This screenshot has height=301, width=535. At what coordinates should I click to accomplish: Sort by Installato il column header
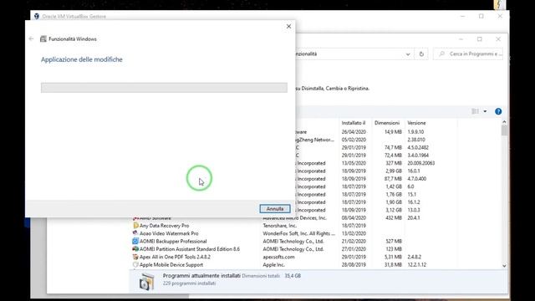click(x=354, y=123)
